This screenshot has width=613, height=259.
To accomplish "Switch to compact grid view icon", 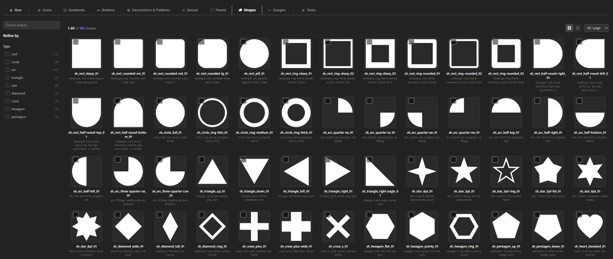I will [577, 28].
